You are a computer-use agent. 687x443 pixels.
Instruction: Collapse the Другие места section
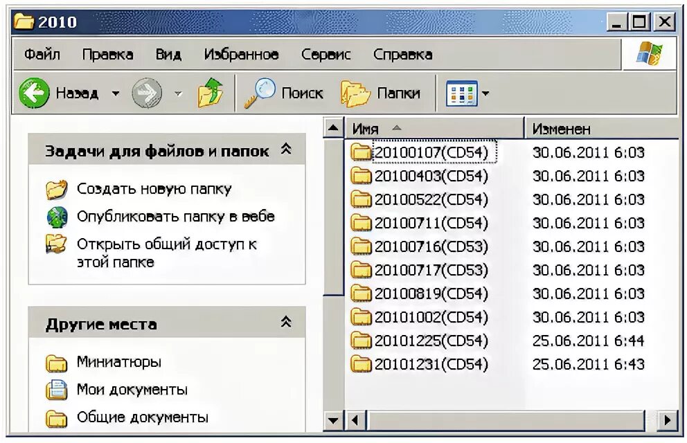pyautogui.click(x=285, y=321)
